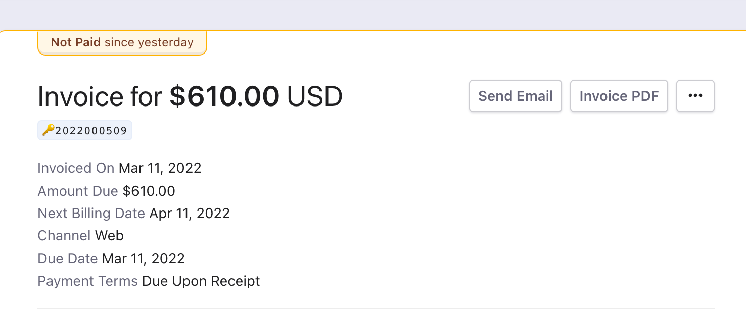The height and width of the screenshot is (318, 746).
Task: Click the "Invoice for" heading text
Action: tap(100, 96)
